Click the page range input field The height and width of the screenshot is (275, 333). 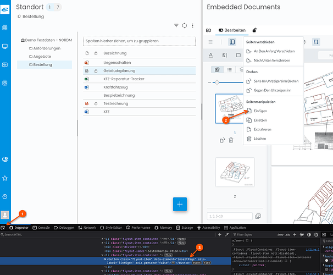tap(230, 216)
